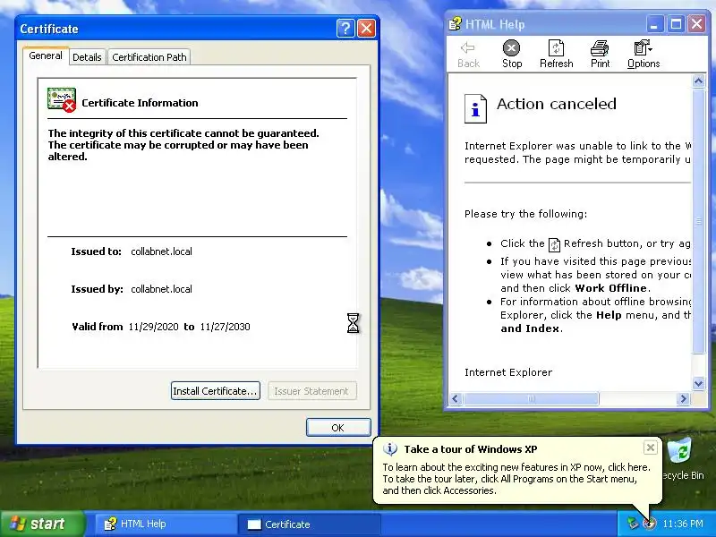Screen dimensions: 716x537
Task: Click 'Internet Explorer' footer text in help
Action: click(x=508, y=372)
